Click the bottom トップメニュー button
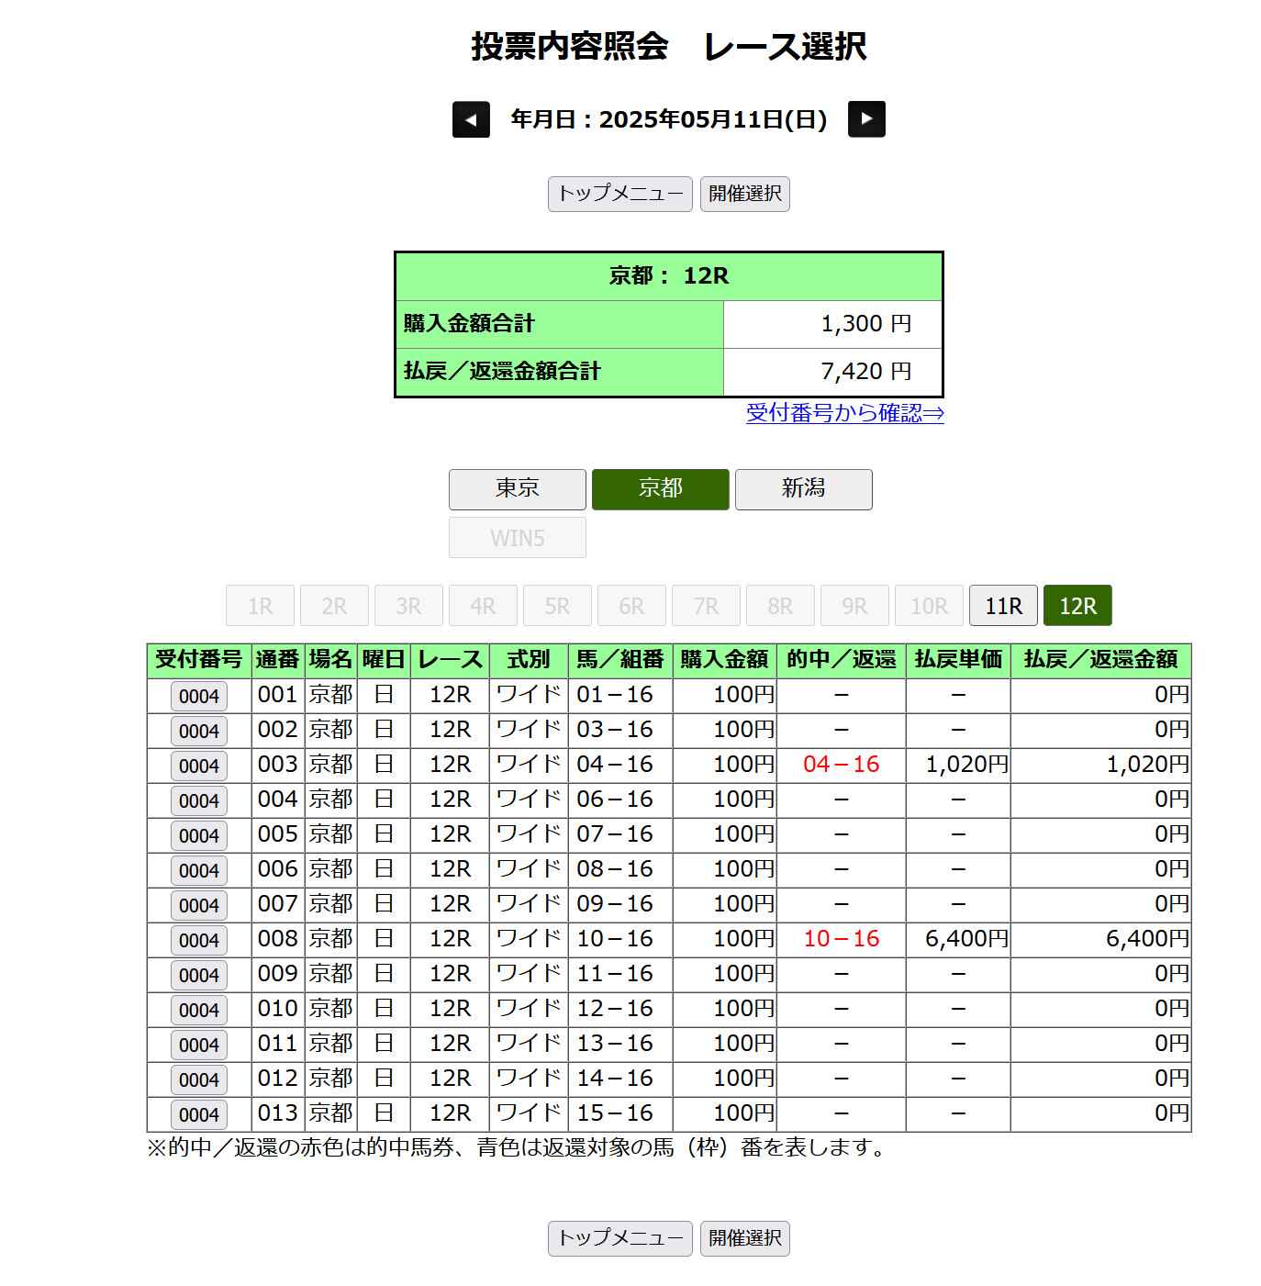This screenshot has width=1261, height=1286. [x=619, y=1238]
